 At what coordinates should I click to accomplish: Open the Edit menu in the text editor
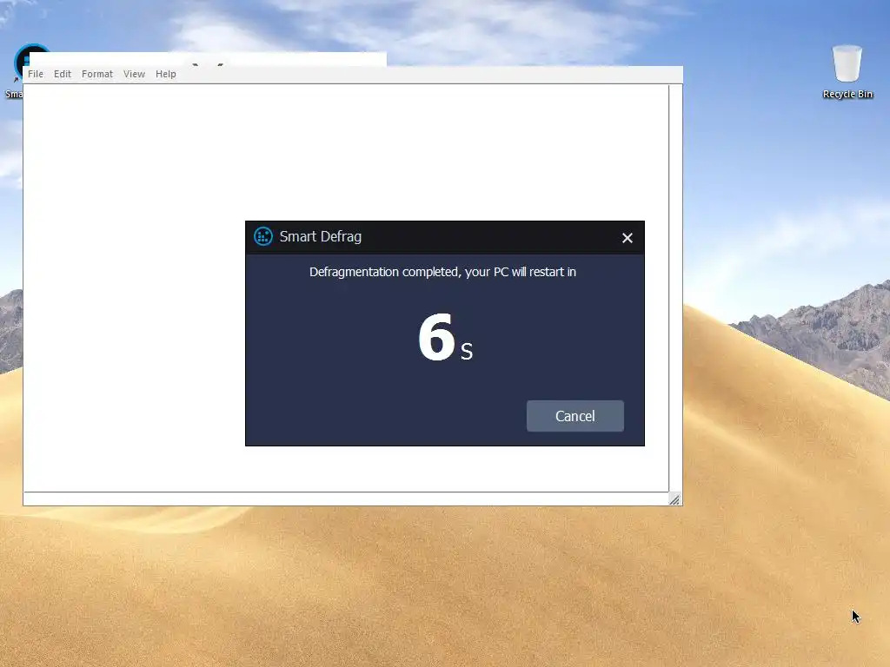click(63, 74)
